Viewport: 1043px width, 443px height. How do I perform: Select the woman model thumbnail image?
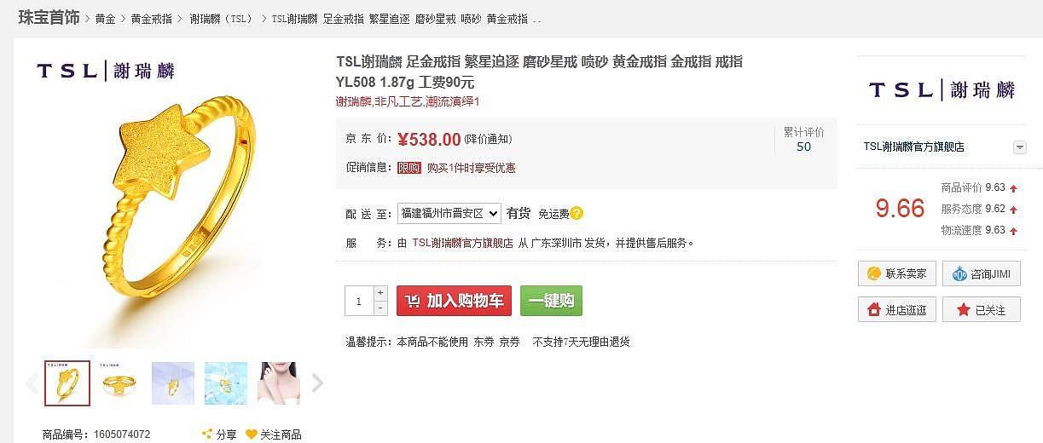point(278,383)
